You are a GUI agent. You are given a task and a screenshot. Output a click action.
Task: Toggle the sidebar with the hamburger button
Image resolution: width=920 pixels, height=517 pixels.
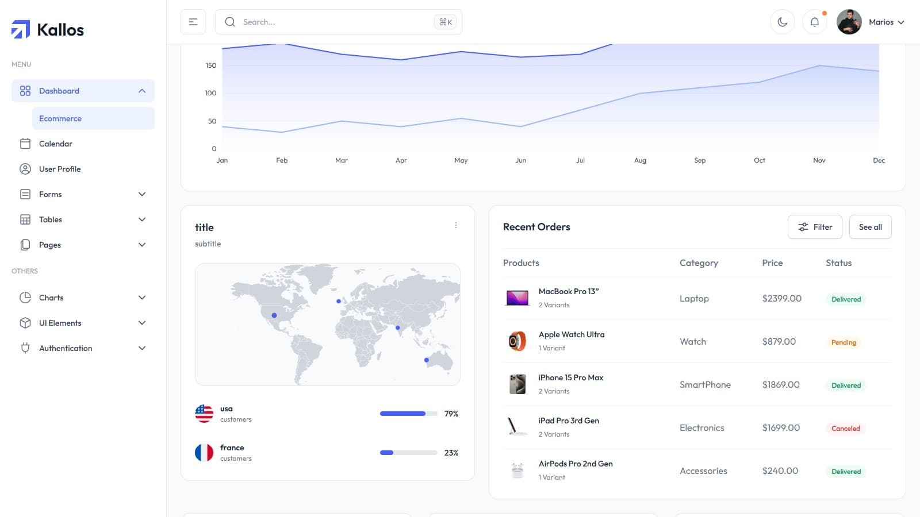(x=193, y=22)
